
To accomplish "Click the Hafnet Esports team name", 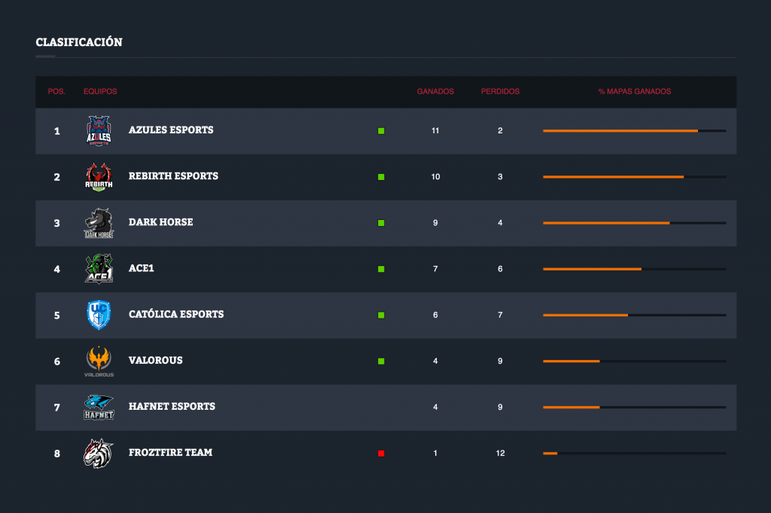I will point(172,407).
